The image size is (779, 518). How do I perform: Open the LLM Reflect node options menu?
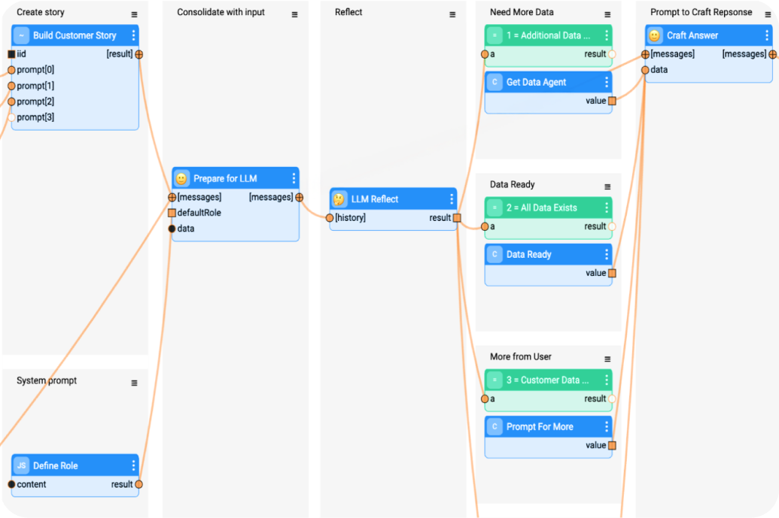coord(452,199)
